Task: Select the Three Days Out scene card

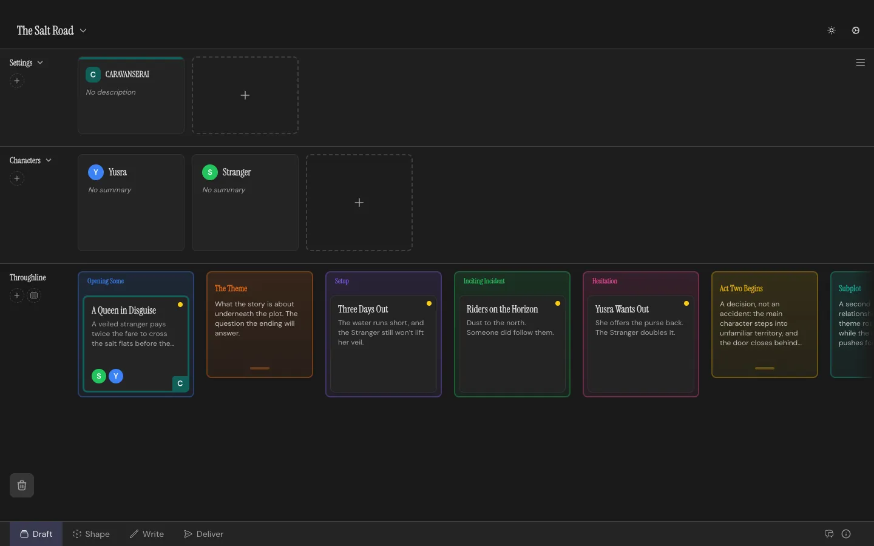Action: (384, 344)
